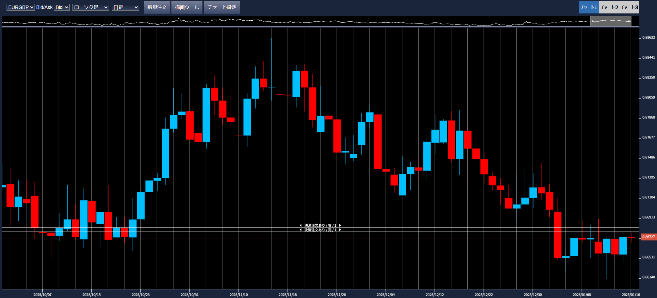
Task: Switch to the チャート3 tab
Action: pos(629,7)
